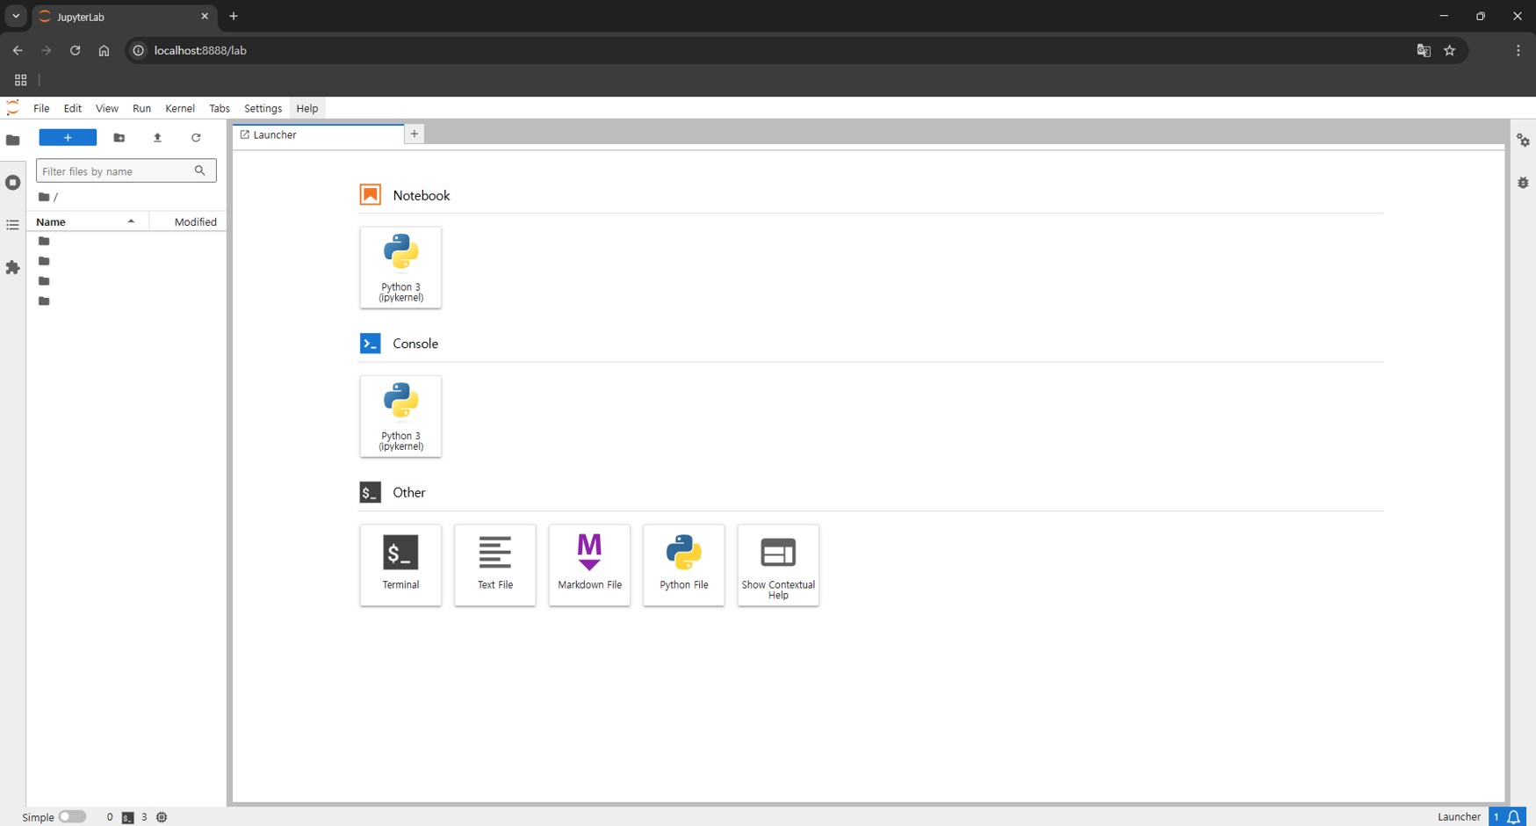Viewport: 1536px width, 826px height.
Task: Launch Terminal from the Other section
Action: (x=400, y=564)
